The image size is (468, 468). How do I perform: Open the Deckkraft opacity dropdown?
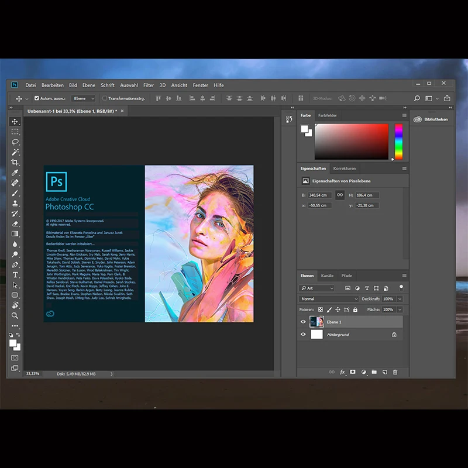pyautogui.click(x=400, y=299)
